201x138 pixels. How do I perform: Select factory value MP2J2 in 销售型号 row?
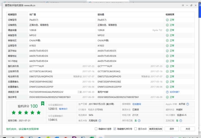tap(33, 35)
